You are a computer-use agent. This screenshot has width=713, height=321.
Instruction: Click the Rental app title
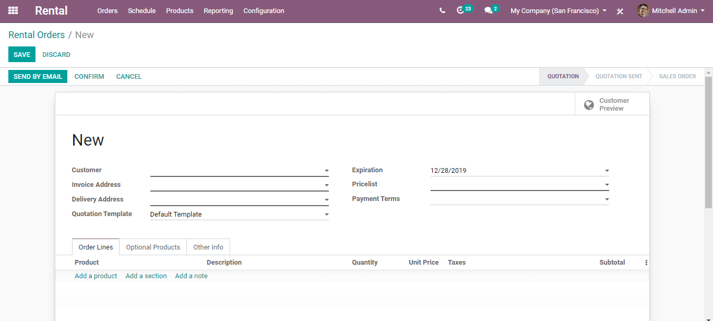click(x=51, y=10)
